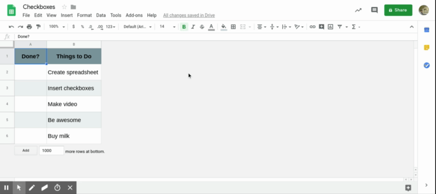Image resolution: width=436 pixels, height=194 pixels.
Task: Click 'All changes saved in Drive' link
Action: tap(189, 16)
